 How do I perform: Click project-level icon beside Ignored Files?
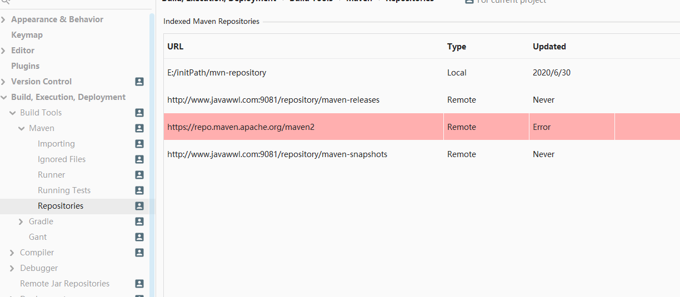(139, 159)
